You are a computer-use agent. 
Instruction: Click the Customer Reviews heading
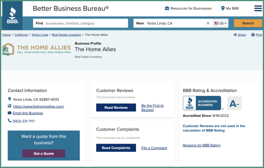coord(115,91)
